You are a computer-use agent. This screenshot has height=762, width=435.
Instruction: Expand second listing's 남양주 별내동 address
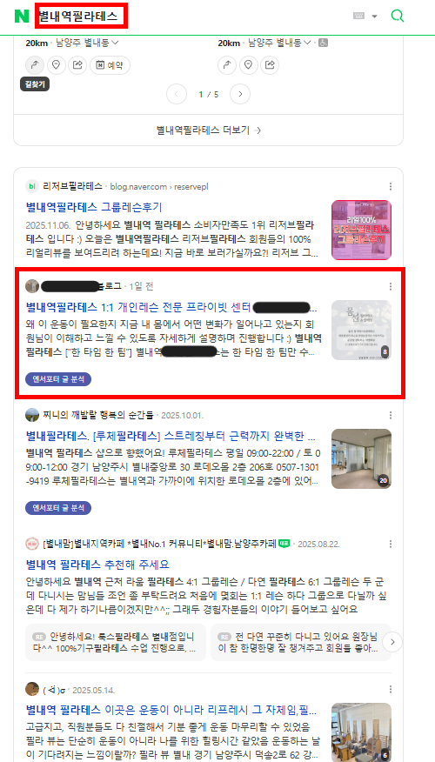click(x=280, y=43)
